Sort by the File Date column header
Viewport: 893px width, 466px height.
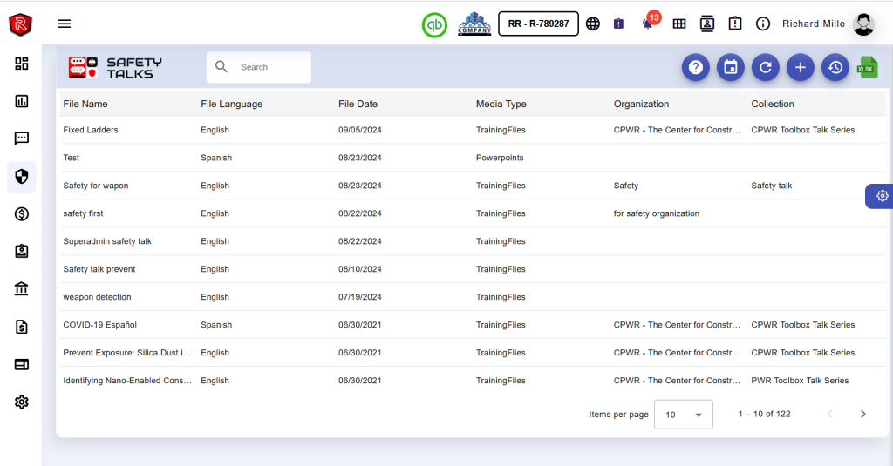click(358, 104)
